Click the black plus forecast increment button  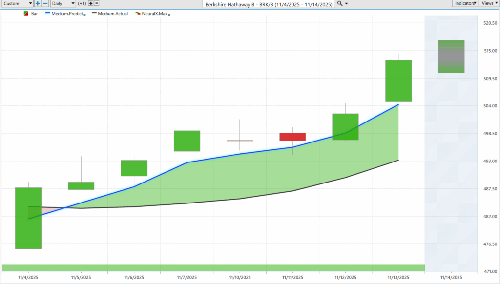[x=90, y=3]
